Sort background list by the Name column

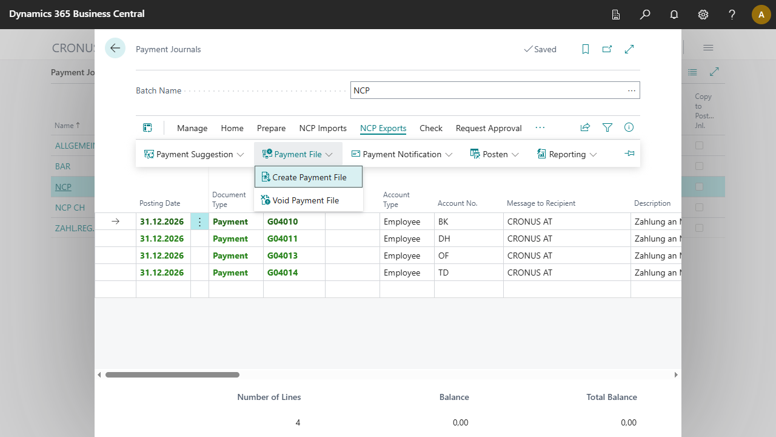click(67, 126)
